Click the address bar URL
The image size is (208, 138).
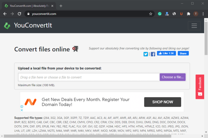(x=44, y=14)
